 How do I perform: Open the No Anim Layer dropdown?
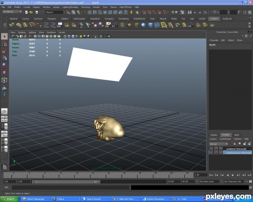209,181
